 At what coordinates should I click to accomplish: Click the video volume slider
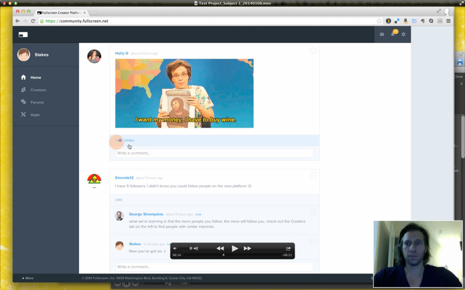(185, 249)
